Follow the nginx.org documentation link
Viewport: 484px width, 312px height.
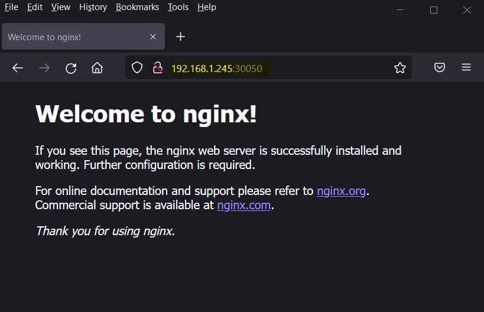tap(341, 191)
